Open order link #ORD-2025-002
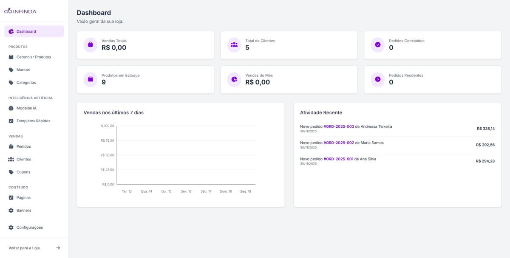 click(339, 143)
